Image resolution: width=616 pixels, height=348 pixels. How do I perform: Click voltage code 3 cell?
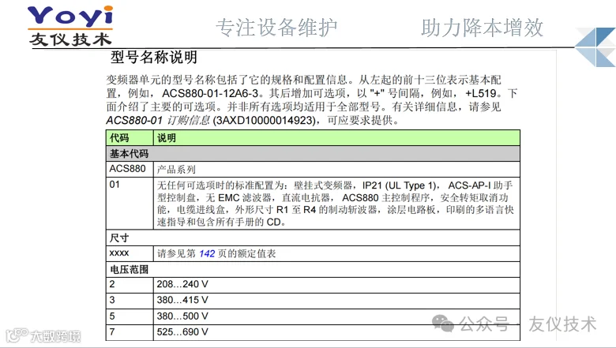(130, 301)
